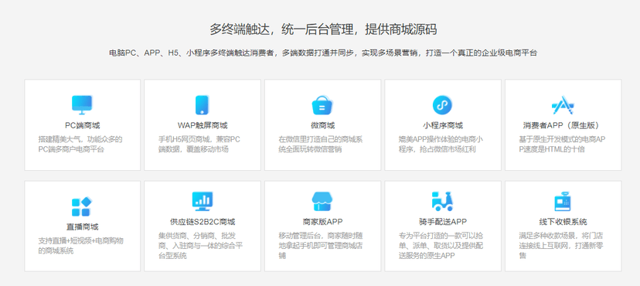640x286 pixels.
Task: Click description starting 媲美APP操作体验
Action: coord(441,145)
